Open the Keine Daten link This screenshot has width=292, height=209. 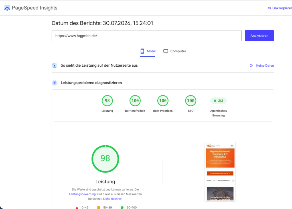tap(265, 66)
